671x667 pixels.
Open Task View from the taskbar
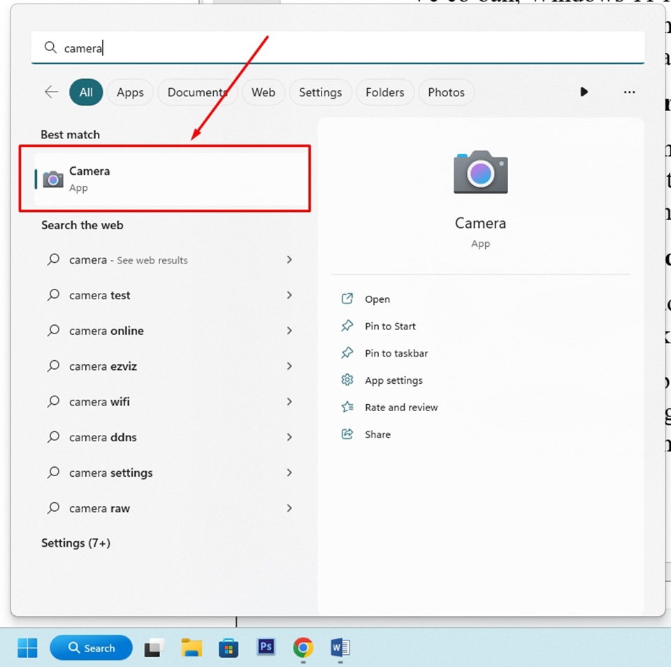[x=154, y=647]
